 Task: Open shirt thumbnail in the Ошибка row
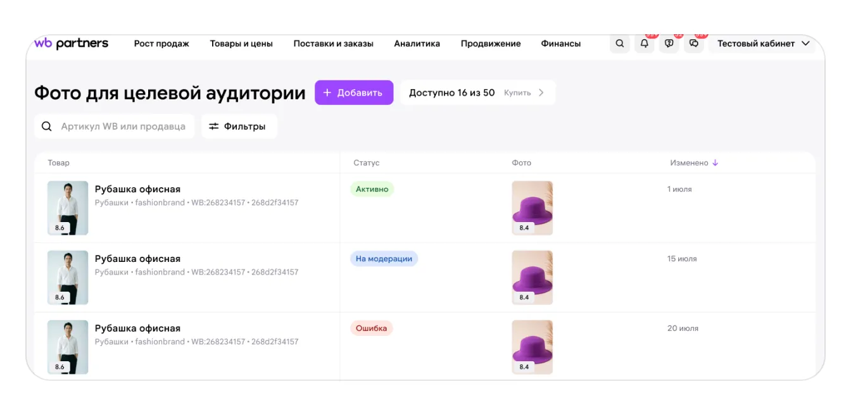pyautogui.click(x=68, y=347)
